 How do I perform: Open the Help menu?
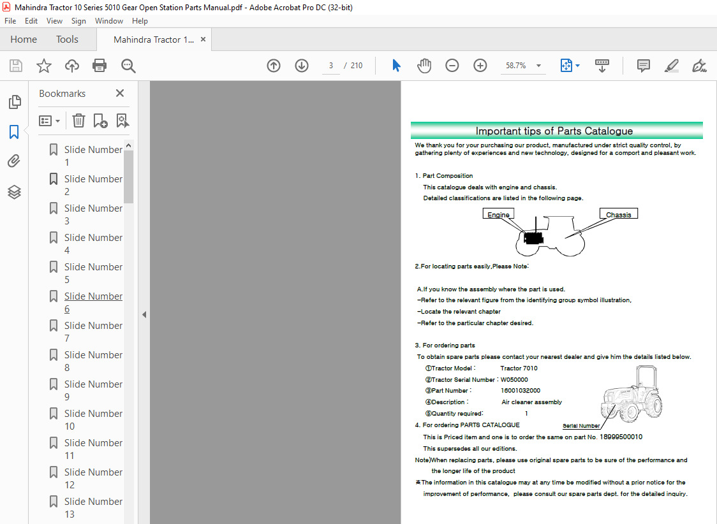140,21
